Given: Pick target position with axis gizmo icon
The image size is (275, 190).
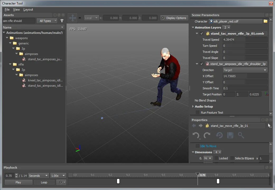Looking at the screenshot, I should coord(267,94).
